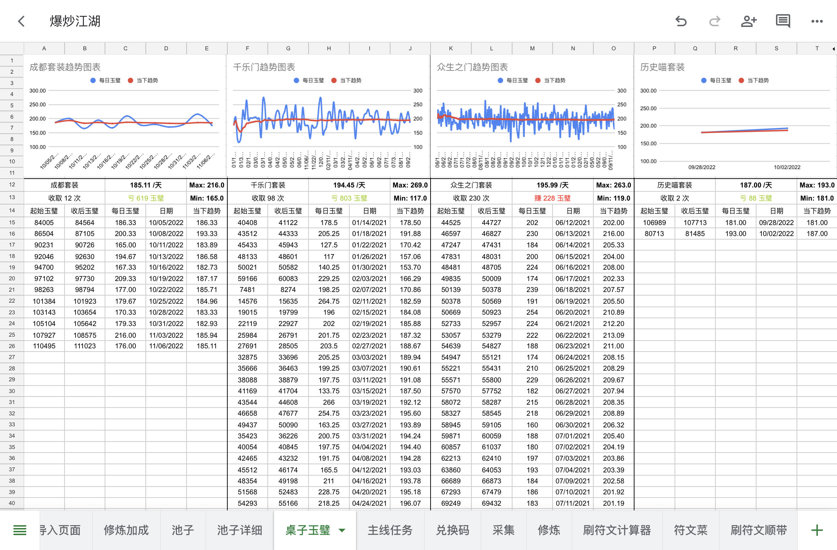Select cell with value 44525

point(451,223)
